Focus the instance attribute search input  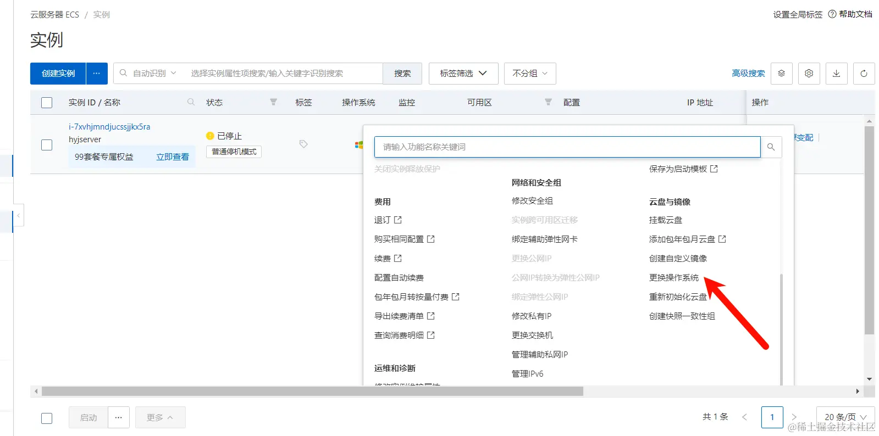point(283,73)
